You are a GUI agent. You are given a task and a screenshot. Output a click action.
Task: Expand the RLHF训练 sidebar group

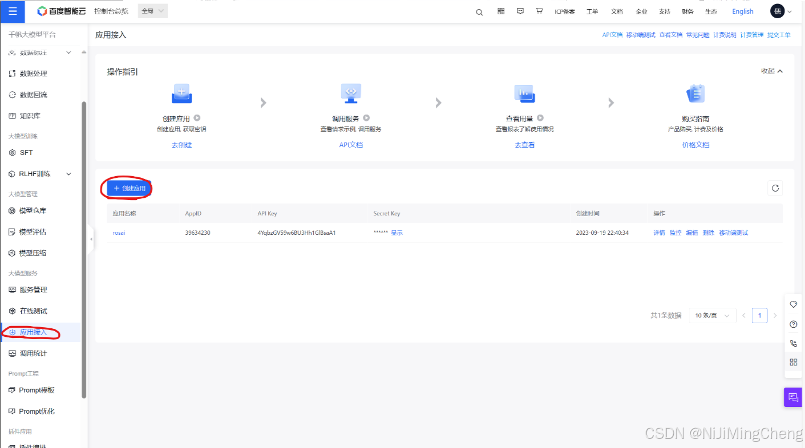(68, 174)
